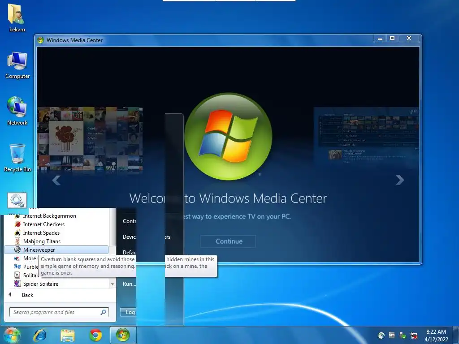The width and height of the screenshot is (459, 344).
Task: Click the Minesweeper mine icon
Action: 17,249
